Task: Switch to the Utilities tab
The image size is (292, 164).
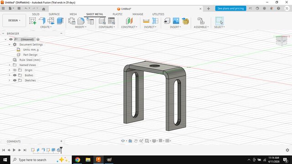Action: click(158, 14)
